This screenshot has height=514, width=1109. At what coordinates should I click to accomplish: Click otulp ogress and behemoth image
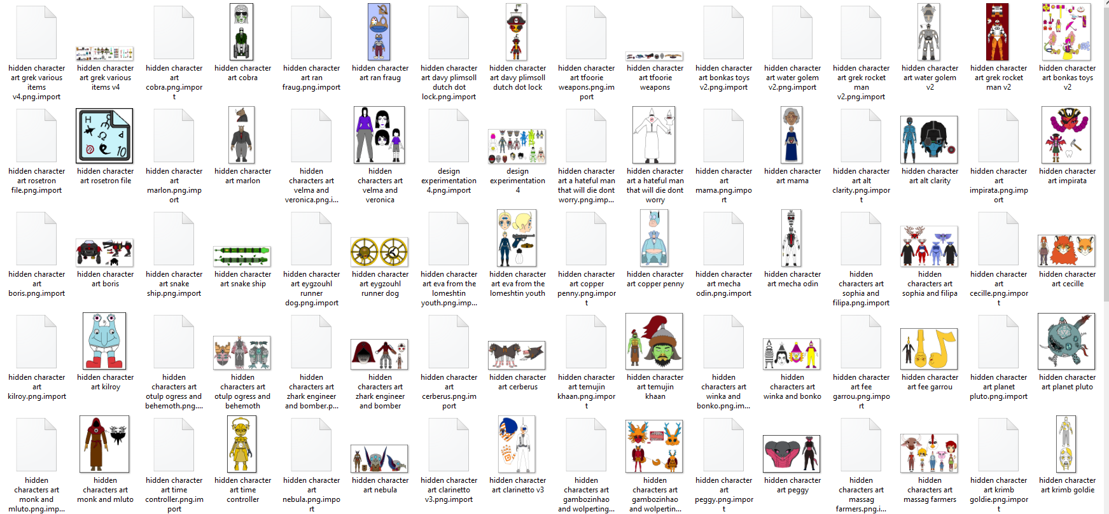tap(242, 352)
